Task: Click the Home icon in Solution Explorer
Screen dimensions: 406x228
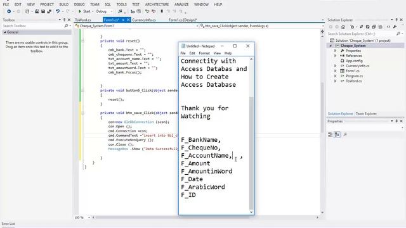Action: (343, 27)
